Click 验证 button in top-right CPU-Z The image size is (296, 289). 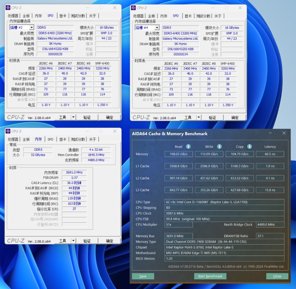click(x=212, y=118)
